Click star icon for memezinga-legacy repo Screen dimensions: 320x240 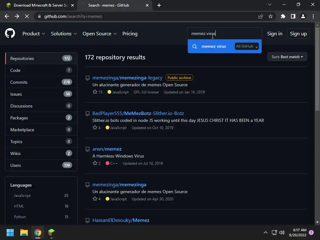95,92
